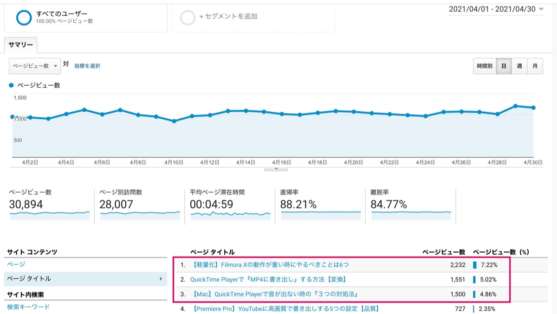
Task: Click the graph data point for 4月10日
Action: [174, 121]
